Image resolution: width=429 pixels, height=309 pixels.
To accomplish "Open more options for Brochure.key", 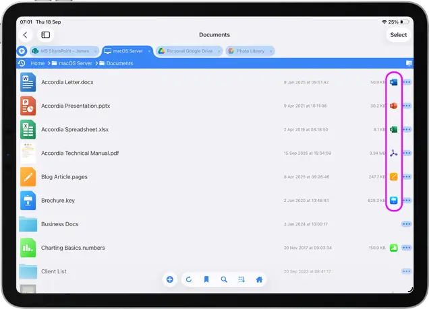I will click(x=407, y=201).
